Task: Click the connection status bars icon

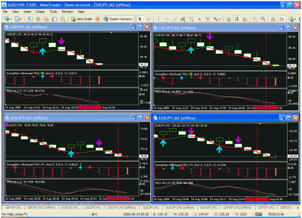Action: pyautogui.click(x=259, y=214)
